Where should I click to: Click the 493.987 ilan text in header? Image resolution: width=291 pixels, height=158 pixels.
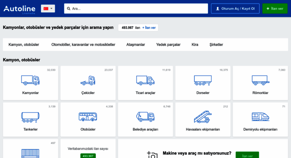tap(131, 28)
